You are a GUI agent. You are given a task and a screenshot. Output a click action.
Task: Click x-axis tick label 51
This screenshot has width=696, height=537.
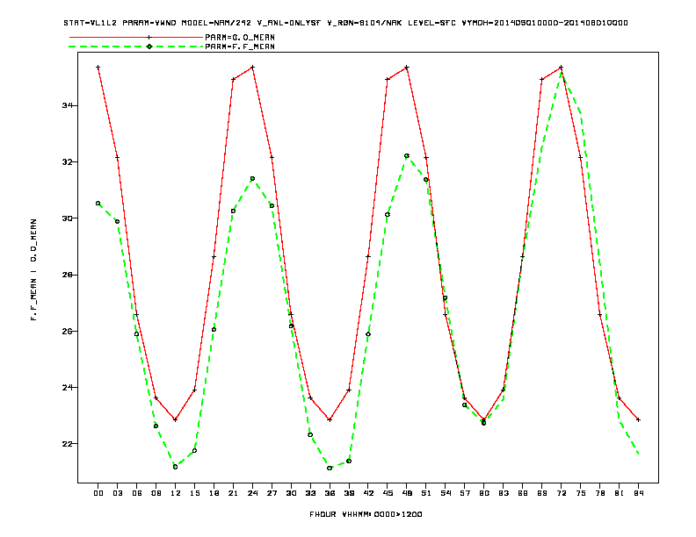pyautogui.click(x=426, y=493)
